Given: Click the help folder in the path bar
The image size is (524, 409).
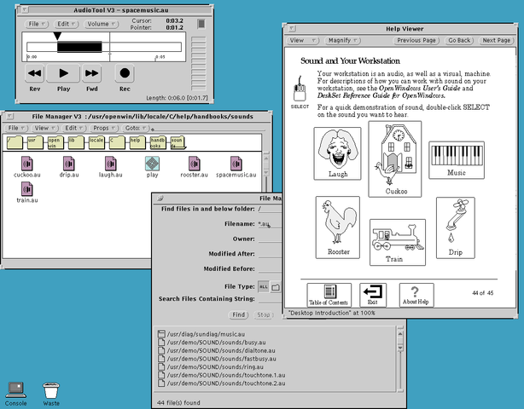Looking at the screenshot, I should (137, 142).
